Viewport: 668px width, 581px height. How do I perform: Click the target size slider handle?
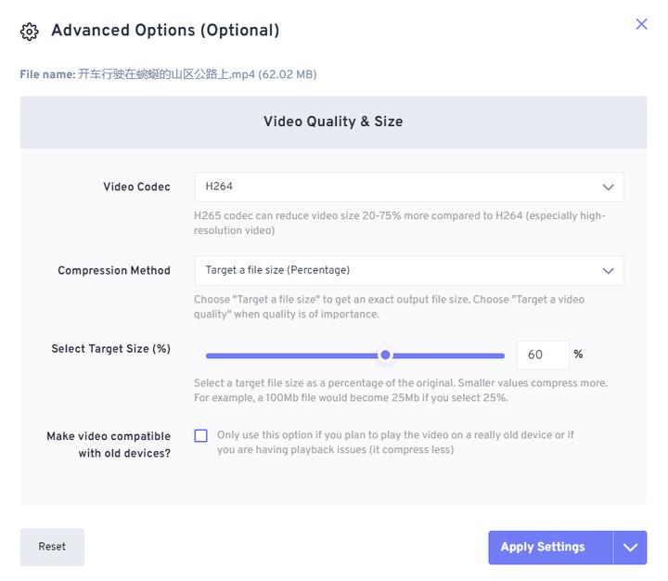coord(386,355)
